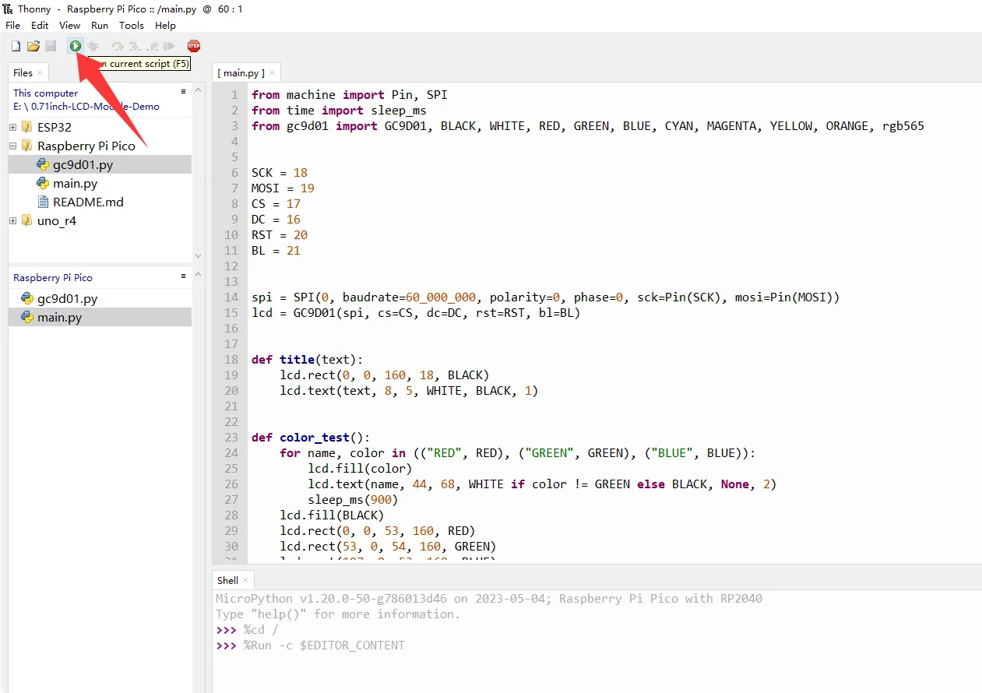Open the View menu
The height and width of the screenshot is (693, 982).
[69, 25]
